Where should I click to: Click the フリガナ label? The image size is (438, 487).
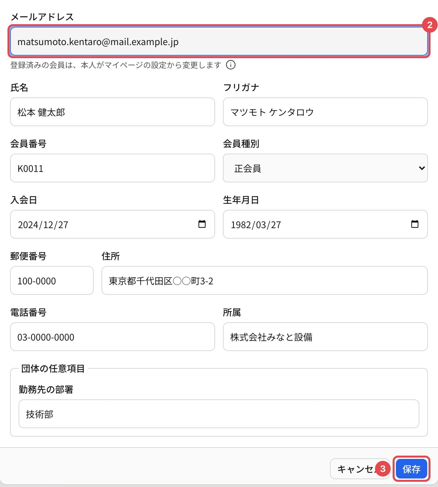point(241,88)
